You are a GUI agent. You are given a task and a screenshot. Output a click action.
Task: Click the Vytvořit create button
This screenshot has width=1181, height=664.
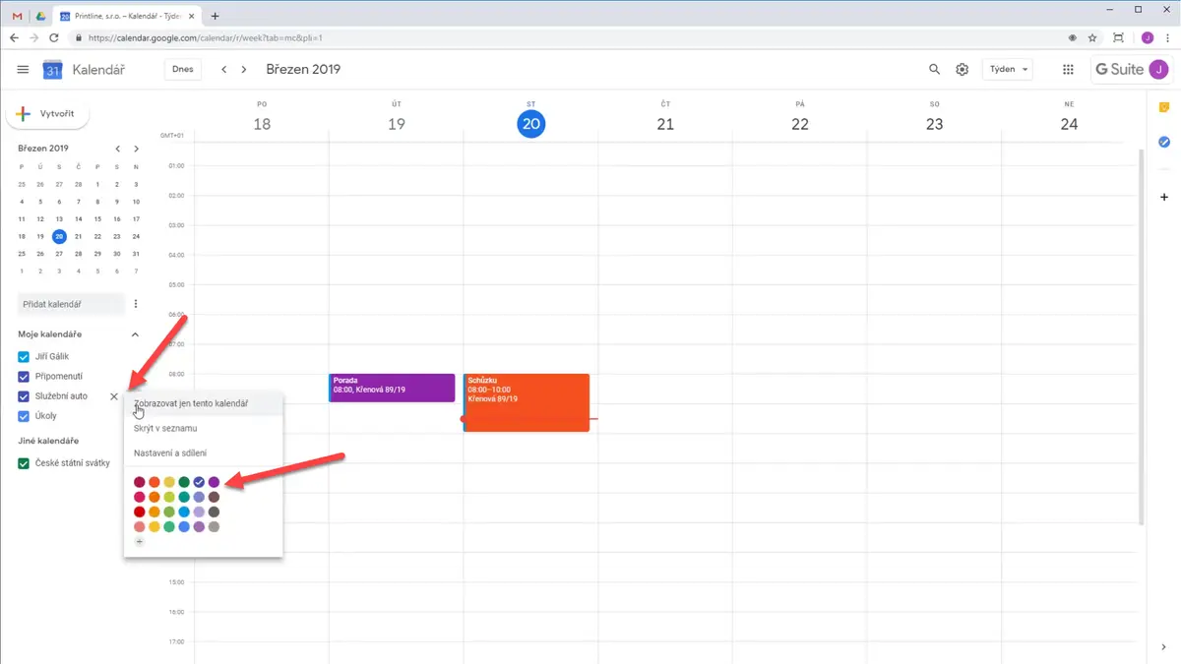(x=47, y=114)
